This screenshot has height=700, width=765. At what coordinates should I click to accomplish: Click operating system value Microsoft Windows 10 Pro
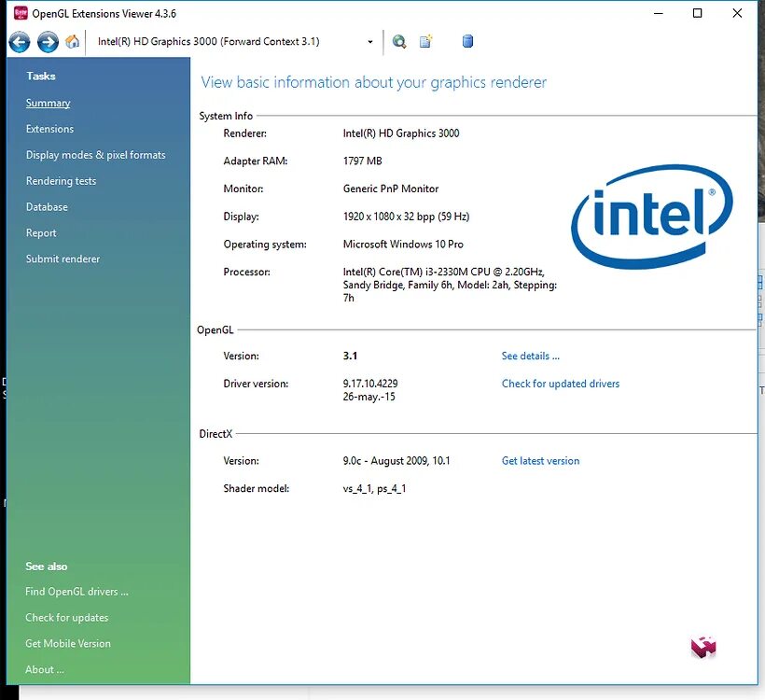coord(403,245)
